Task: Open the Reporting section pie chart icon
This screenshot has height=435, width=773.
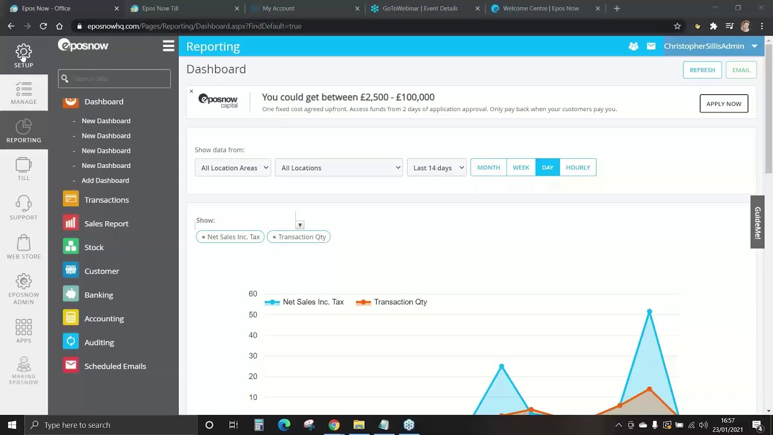Action: [x=24, y=127]
